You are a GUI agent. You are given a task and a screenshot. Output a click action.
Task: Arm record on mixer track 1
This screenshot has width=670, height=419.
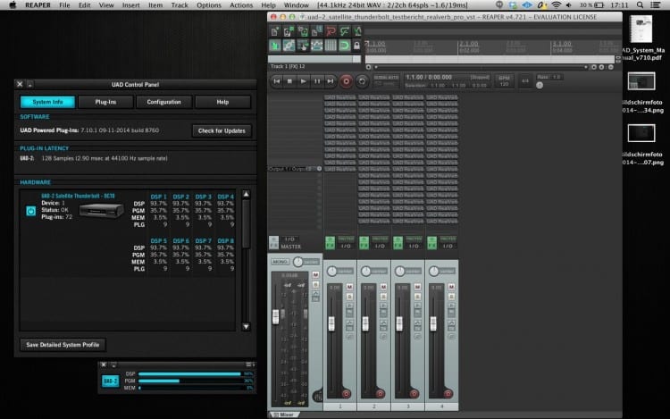coord(346,394)
